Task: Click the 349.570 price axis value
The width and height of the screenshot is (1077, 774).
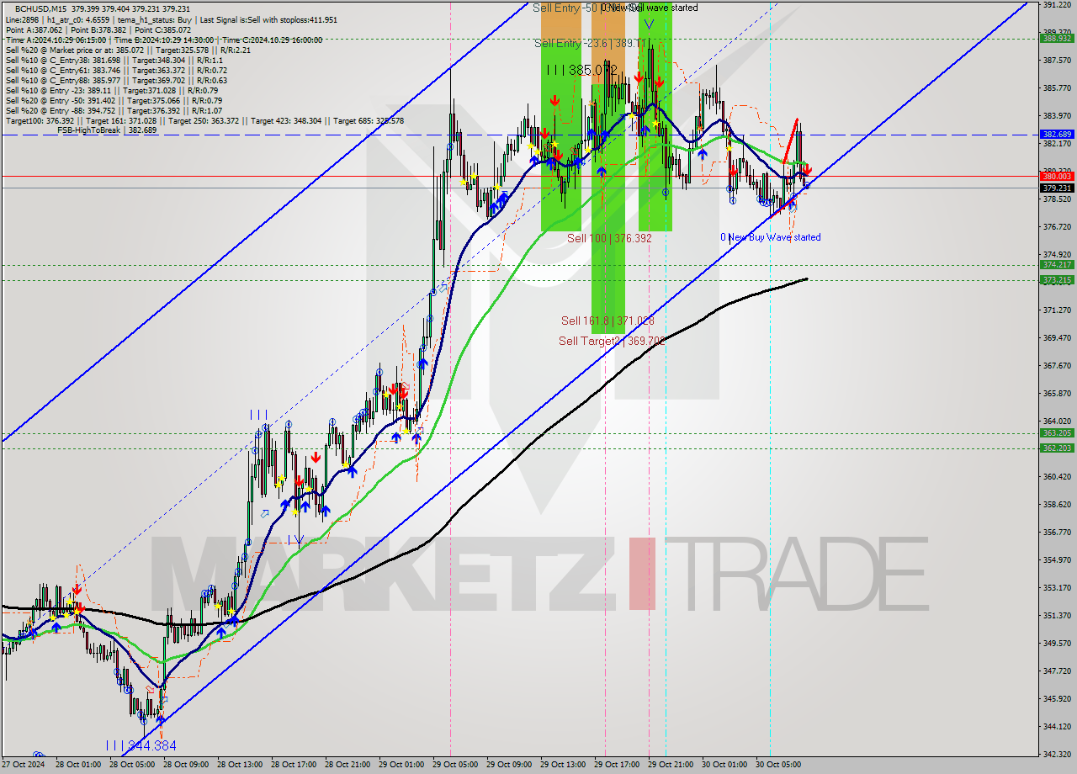Action: (x=1057, y=643)
